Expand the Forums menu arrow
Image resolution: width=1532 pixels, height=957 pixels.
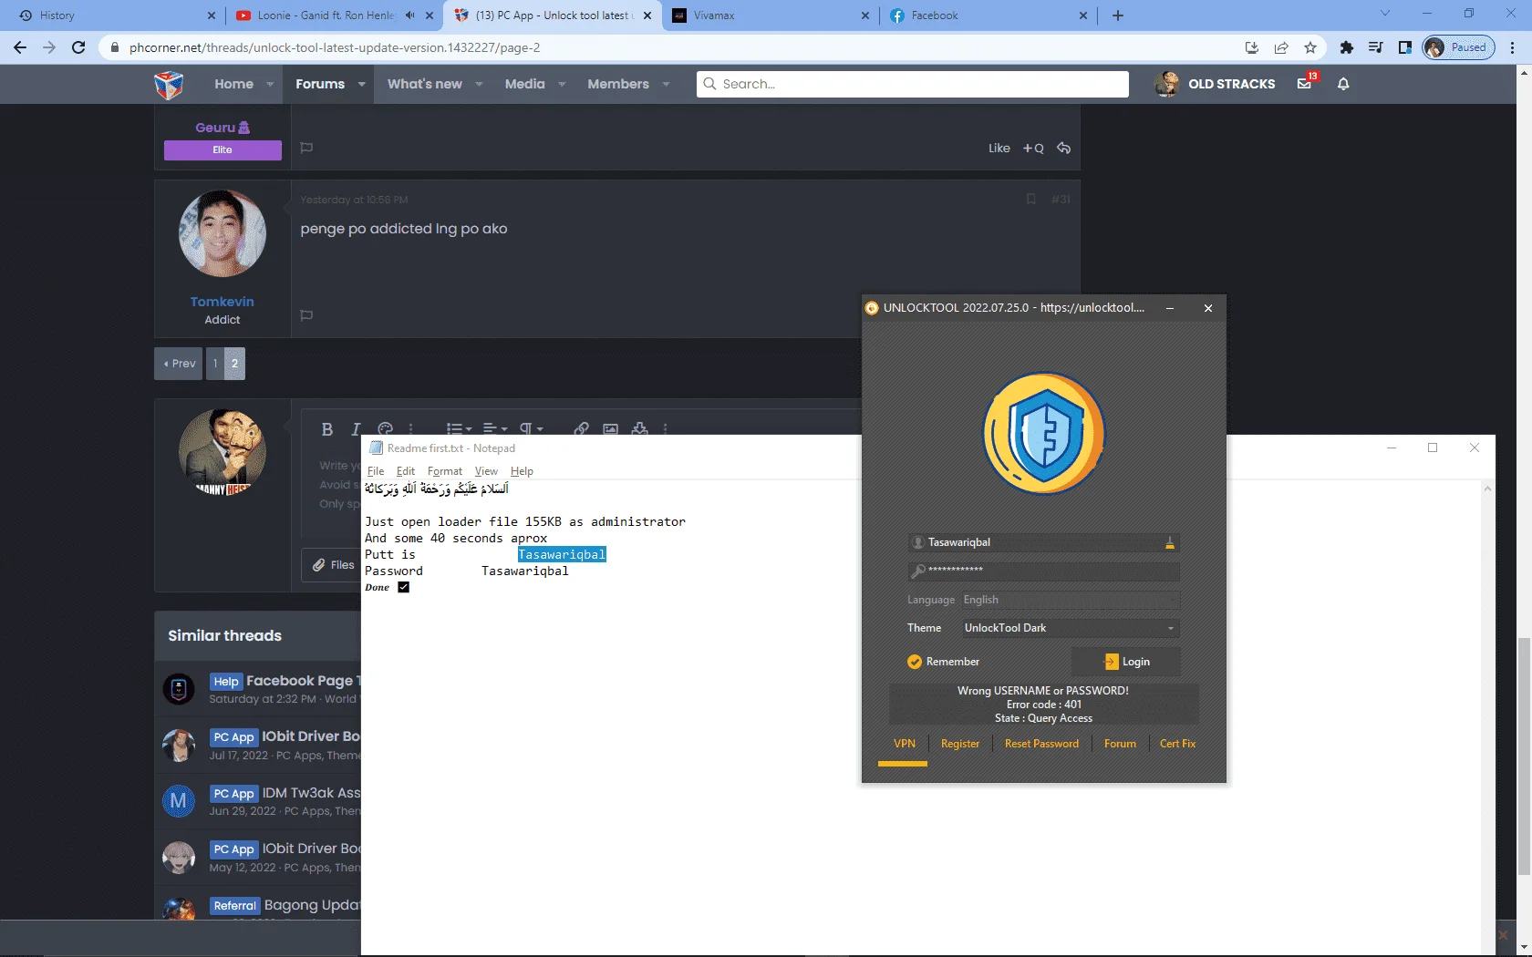361,84
